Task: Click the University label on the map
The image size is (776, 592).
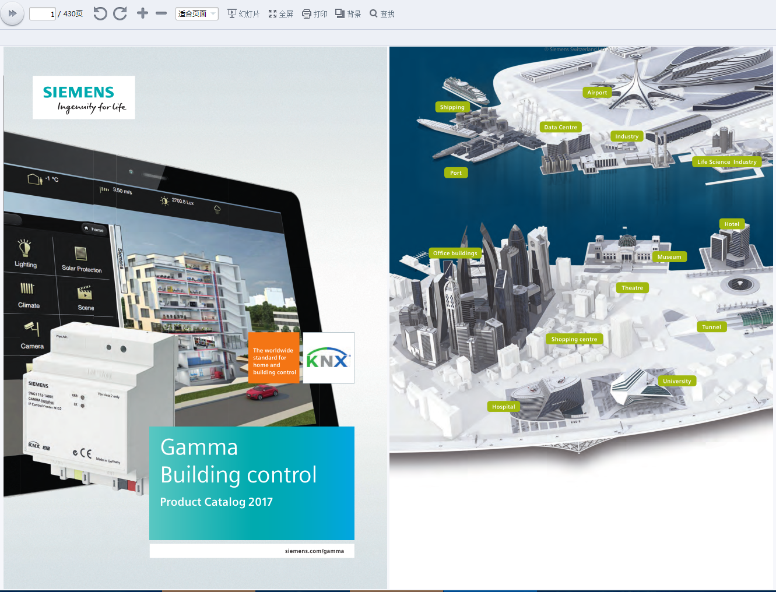Action: (x=677, y=381)
